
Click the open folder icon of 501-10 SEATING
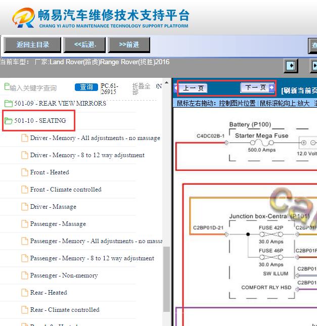click(9, 121)
